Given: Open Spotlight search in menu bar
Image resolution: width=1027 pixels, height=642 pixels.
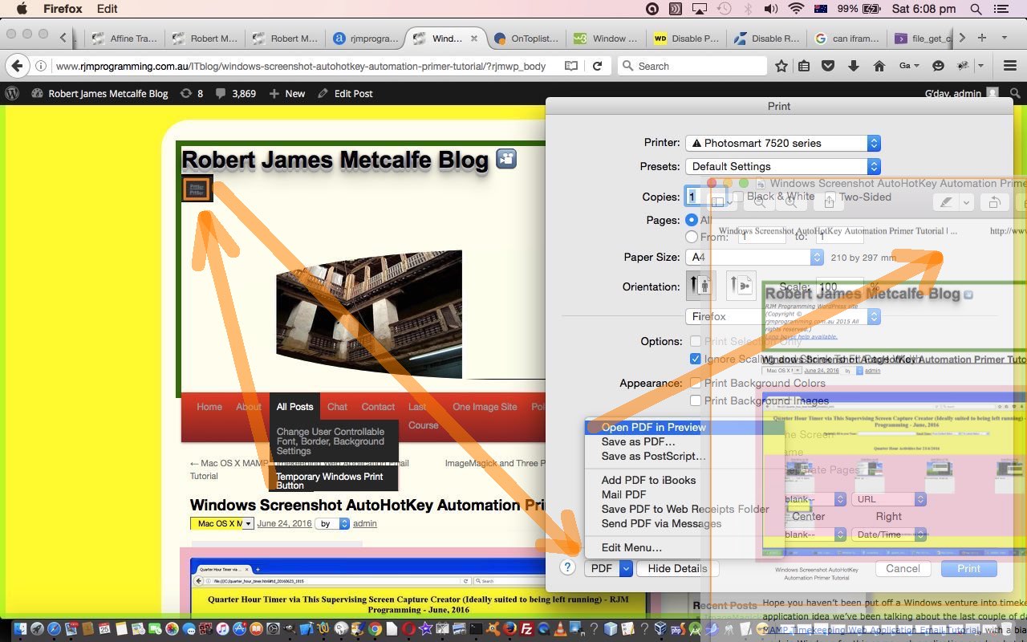Looking at the screenshot, I should tap(976, 9).
